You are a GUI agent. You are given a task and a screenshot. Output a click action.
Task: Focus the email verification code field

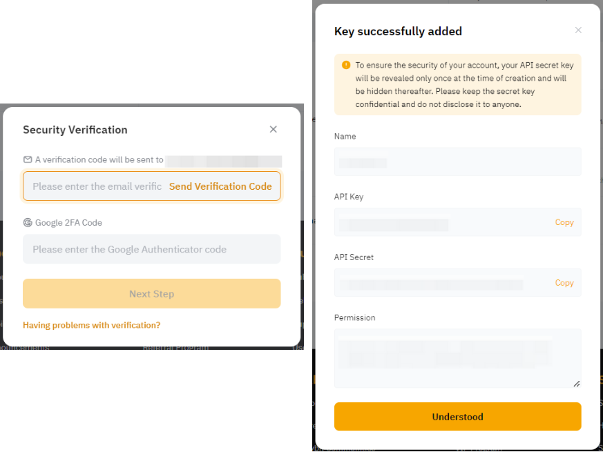pyautogui.click(x=97, y=186)
